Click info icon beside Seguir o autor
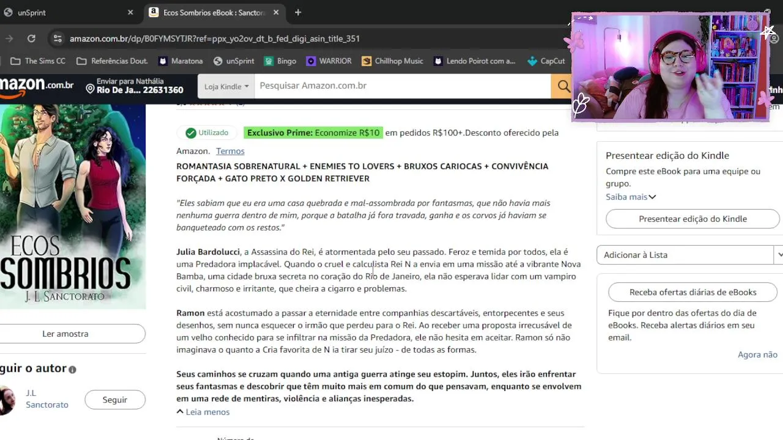This screenshot has width=783, height=440. tap(72, 369)
